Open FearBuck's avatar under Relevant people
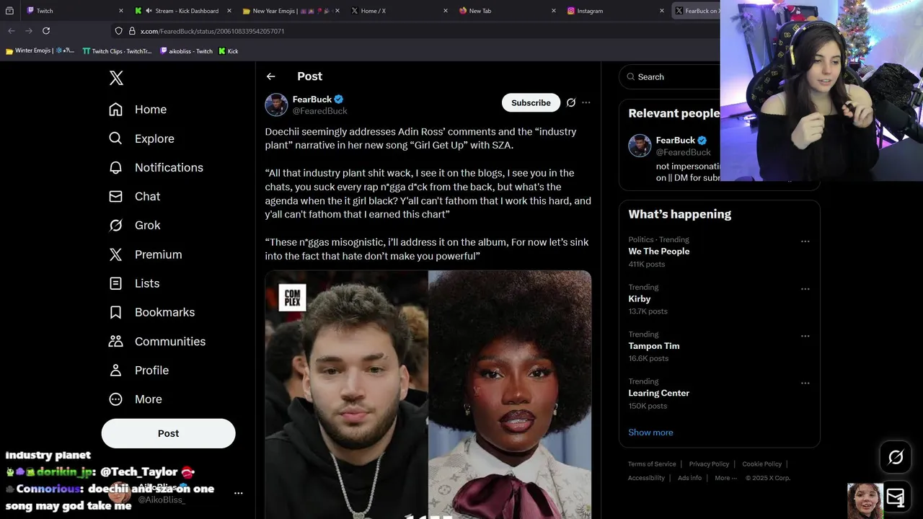Image resolution: width=923 pixels, height=519 pixels. point(640,146)
